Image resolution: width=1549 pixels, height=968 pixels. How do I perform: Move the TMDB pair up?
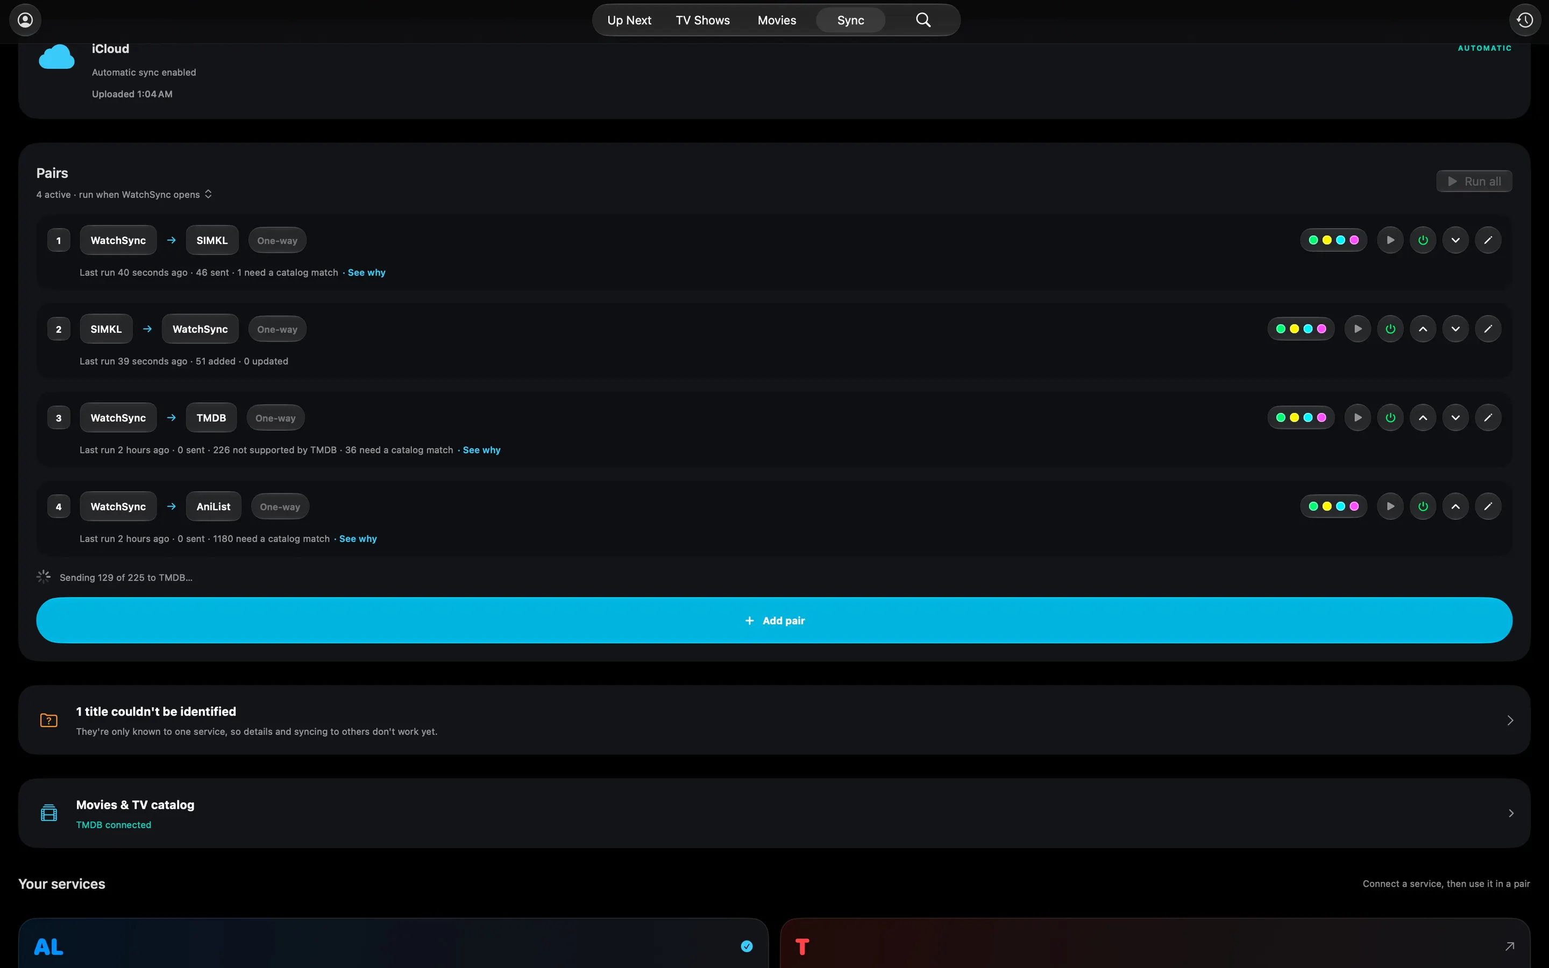(x=1422, y=417)
